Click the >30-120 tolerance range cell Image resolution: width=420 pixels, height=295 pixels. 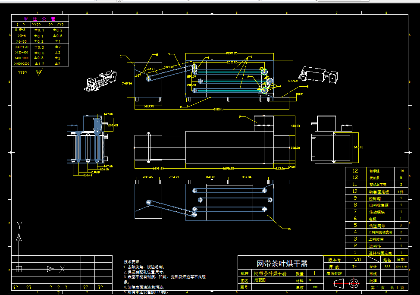point(22,47)
